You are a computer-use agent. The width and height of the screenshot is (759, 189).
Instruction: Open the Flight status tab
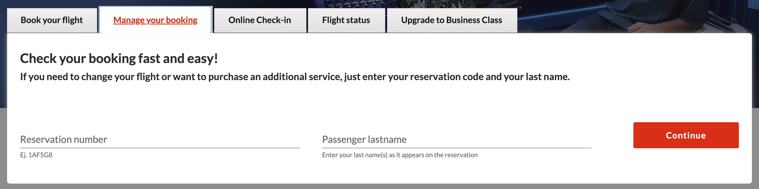click(x=346, y=20)
